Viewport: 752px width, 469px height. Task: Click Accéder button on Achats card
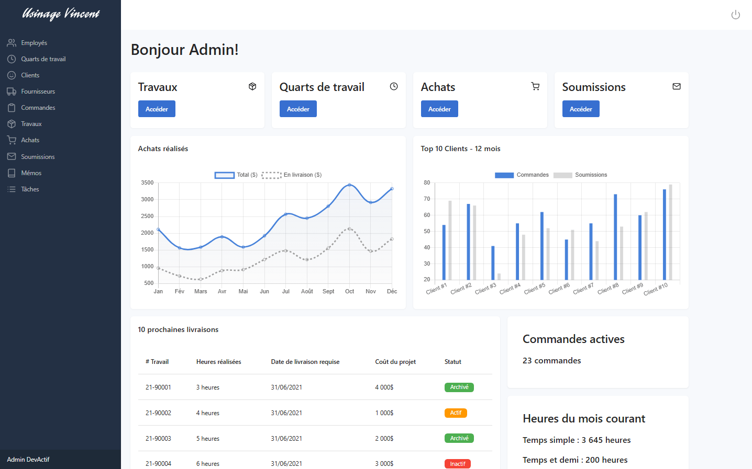pyautogui.click(x=439, y=109)
